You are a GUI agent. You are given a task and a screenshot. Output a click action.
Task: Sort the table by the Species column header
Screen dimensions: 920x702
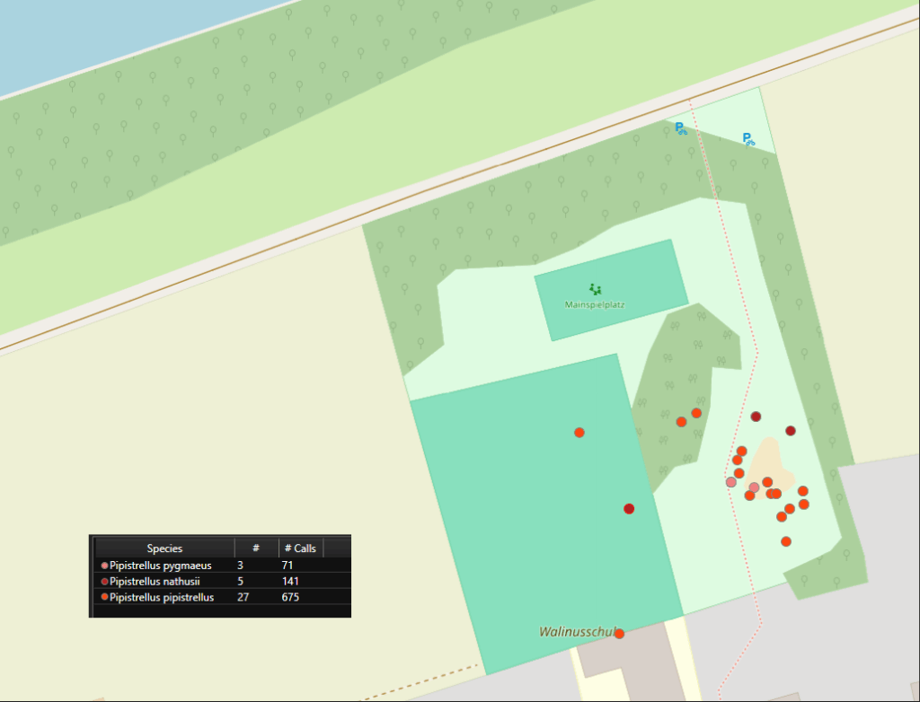coord(164,548)
